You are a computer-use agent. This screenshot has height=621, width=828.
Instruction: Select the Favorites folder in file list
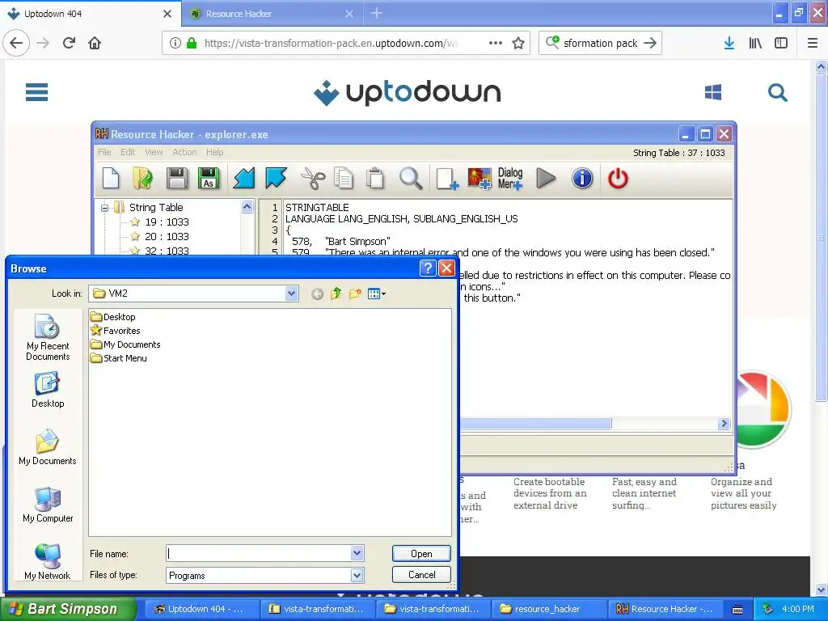(x=115, y=331)
